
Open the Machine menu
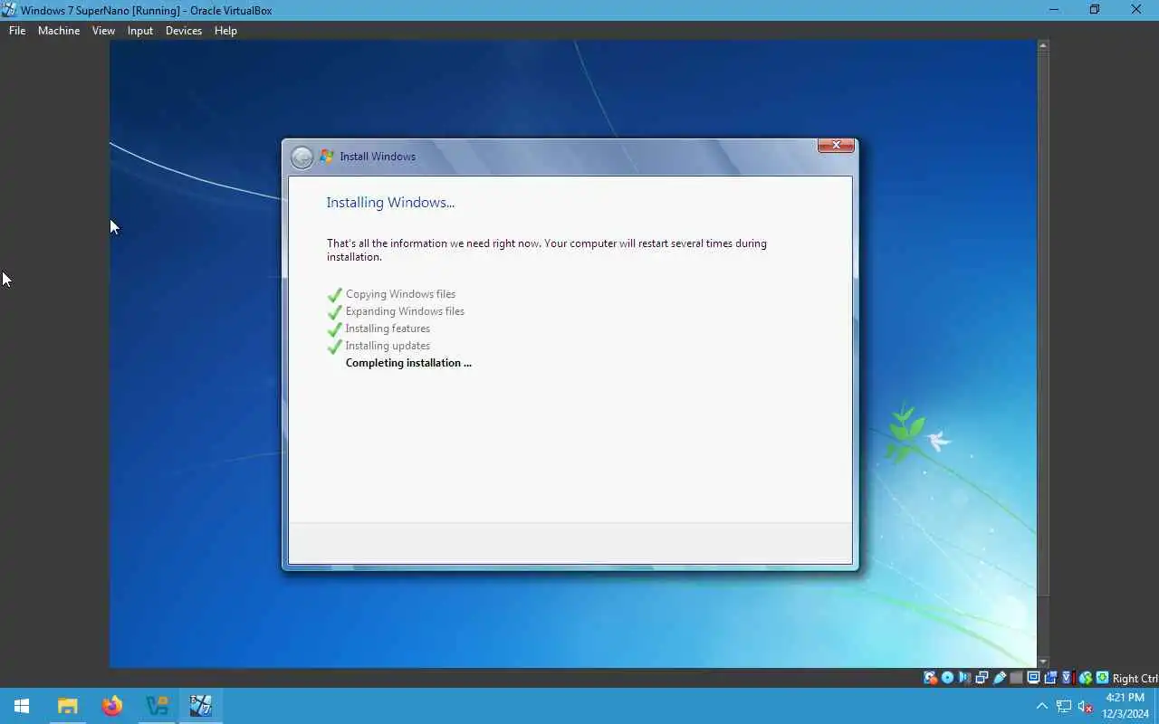pos(59,30)
